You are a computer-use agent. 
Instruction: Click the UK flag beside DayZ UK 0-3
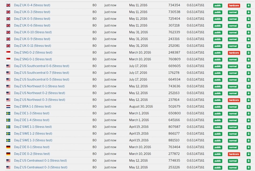pos(8,12)
